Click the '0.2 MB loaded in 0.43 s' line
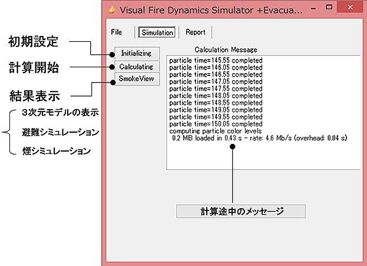Image resolution: width=367 pixels, height=266 pixels. pos(260,138)
